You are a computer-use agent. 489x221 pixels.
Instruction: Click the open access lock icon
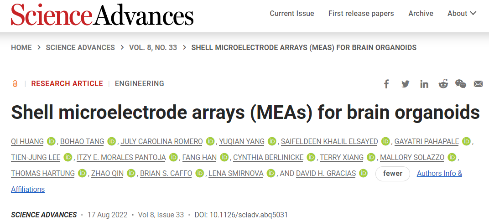coord(15,83)
